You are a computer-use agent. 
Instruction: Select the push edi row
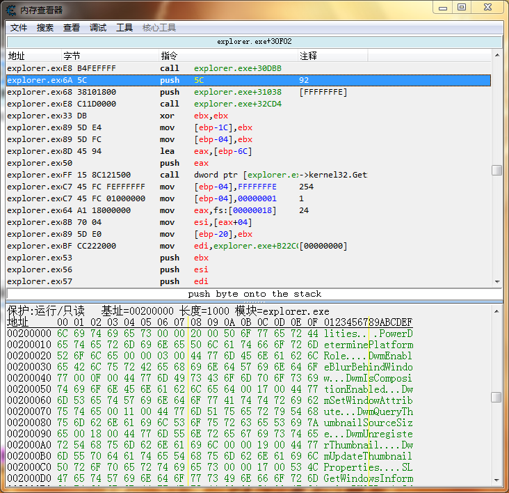click(249, 281)
